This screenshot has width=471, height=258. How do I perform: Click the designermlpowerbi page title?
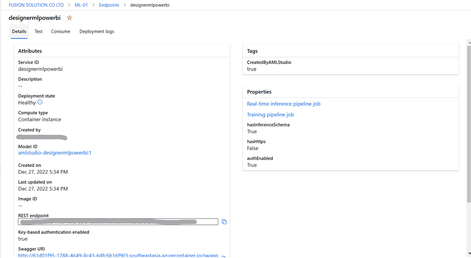click(35, 18)
